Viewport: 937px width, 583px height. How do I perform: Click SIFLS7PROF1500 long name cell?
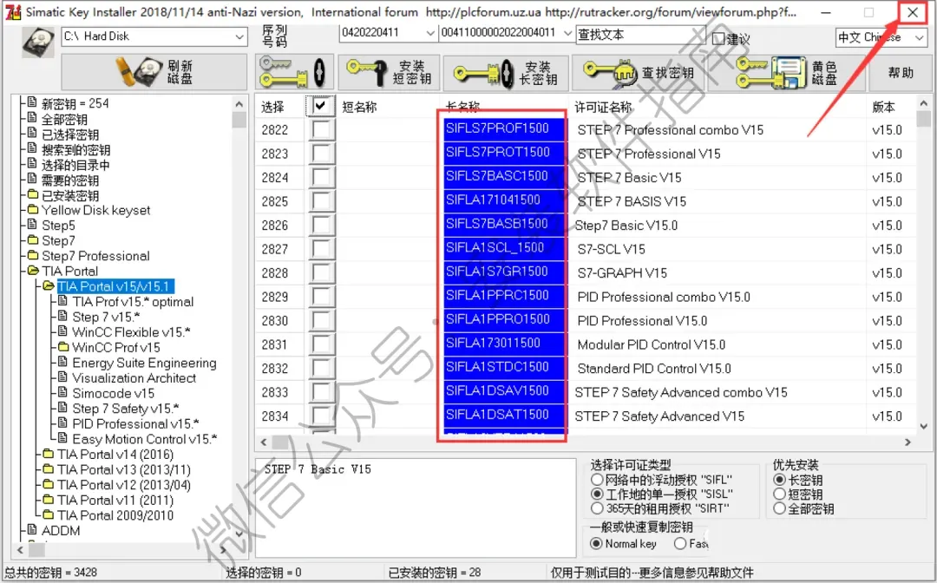(x=504, y=129)
